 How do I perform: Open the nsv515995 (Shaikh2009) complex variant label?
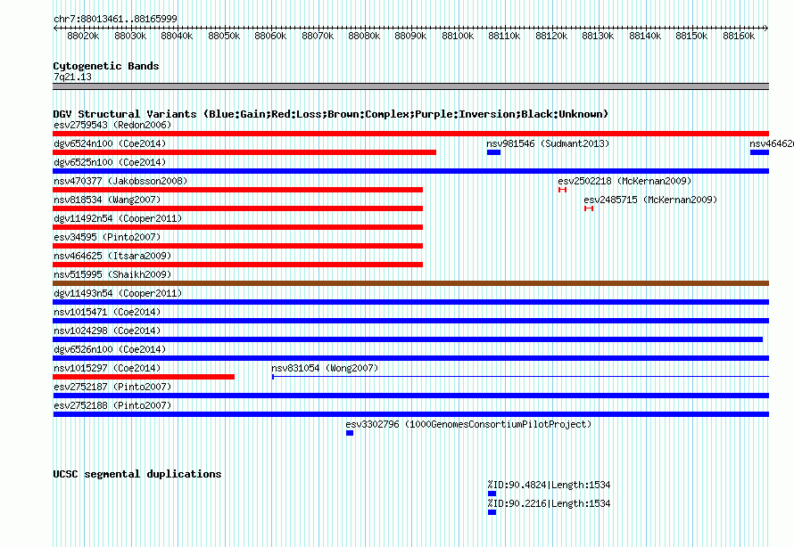coord(112,274)
